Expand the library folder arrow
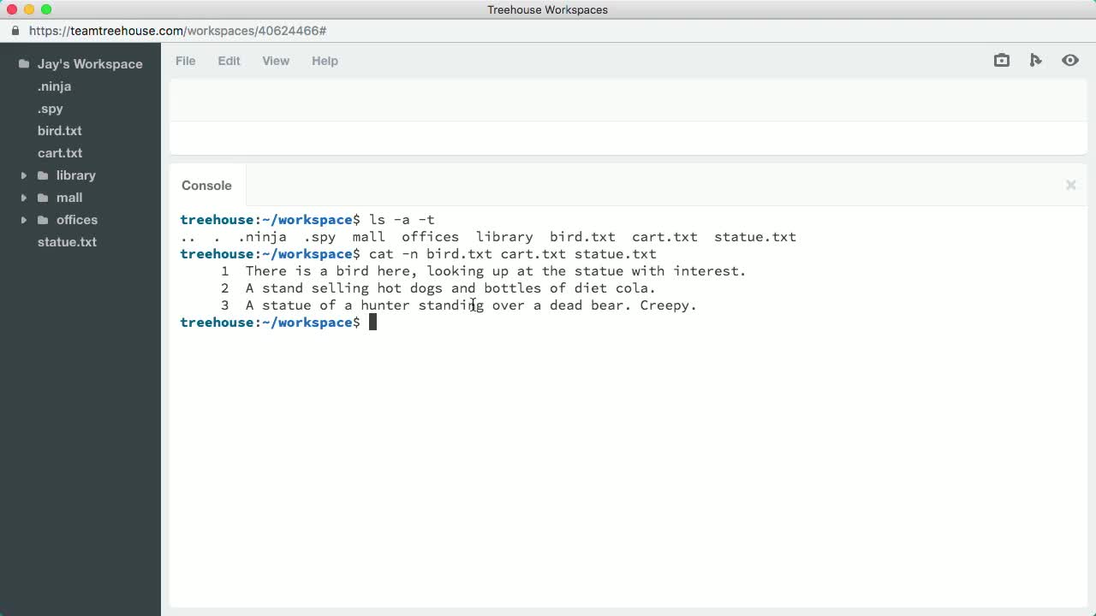This screenshot has height=616, width=1096. point(24,175)
